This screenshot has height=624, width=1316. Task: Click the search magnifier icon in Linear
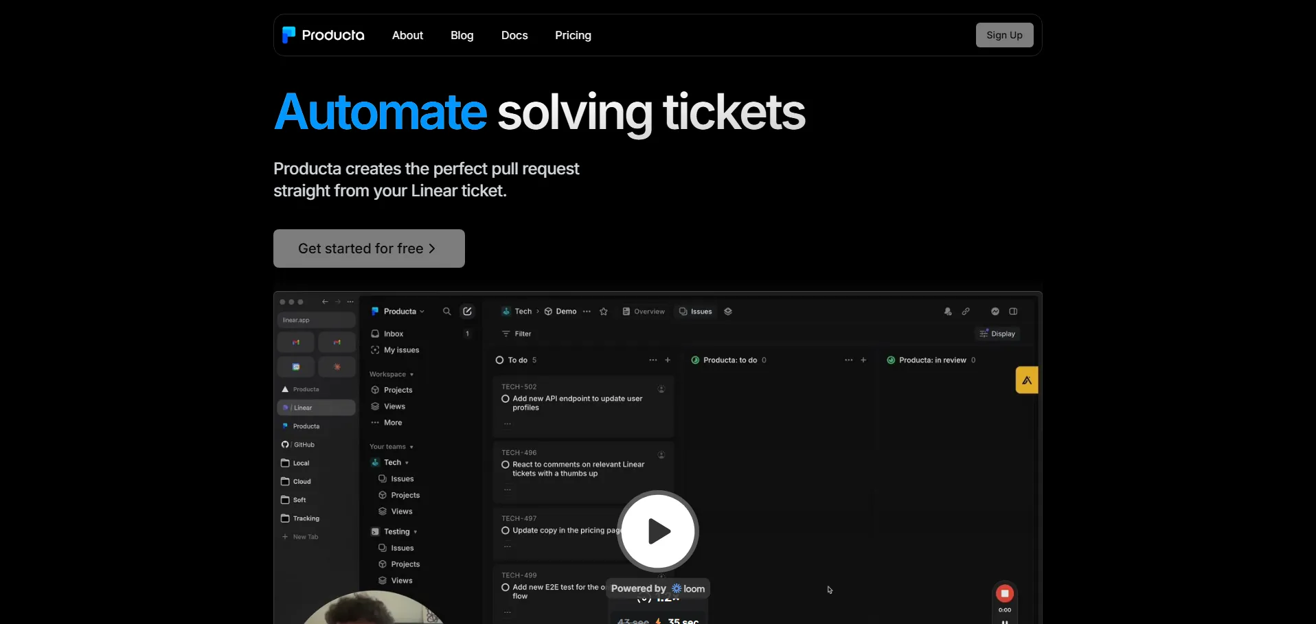(446, 312)
